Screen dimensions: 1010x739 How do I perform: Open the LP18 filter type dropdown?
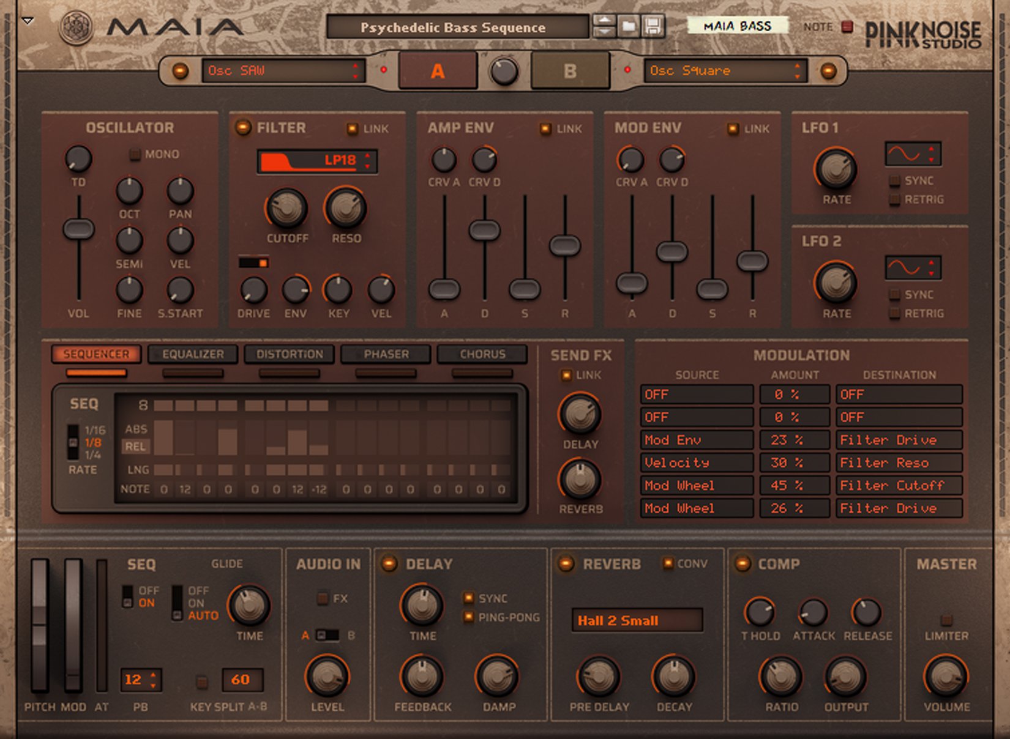pos(317,162)
